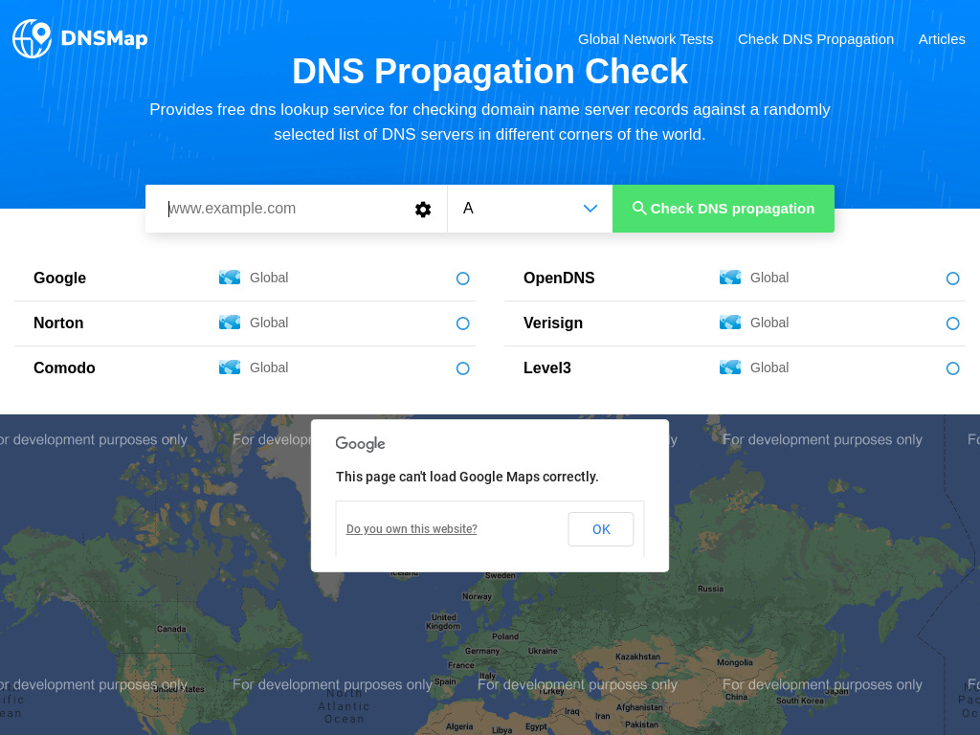The width and height of the screenshot is (980, 735).
Task: Select the Google DNS server name
Action: coord(60,278)
